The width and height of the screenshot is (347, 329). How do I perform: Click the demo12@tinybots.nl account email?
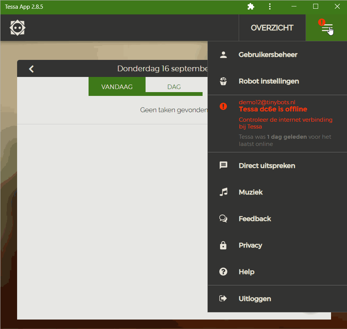tap(267, 102)
